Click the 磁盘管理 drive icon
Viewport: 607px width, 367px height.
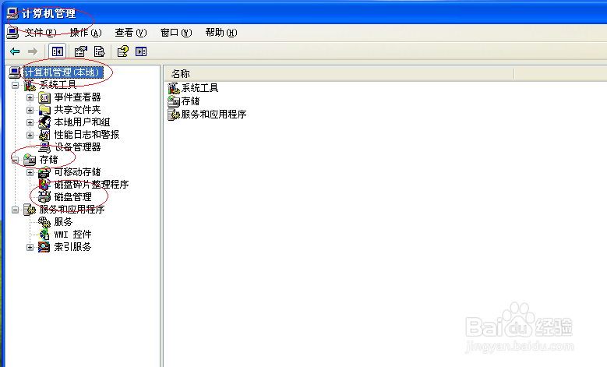[44, 197]
